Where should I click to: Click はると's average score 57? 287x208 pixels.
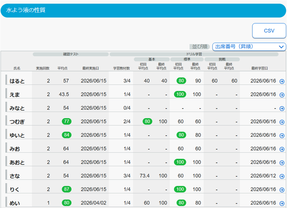click(66, 81)
